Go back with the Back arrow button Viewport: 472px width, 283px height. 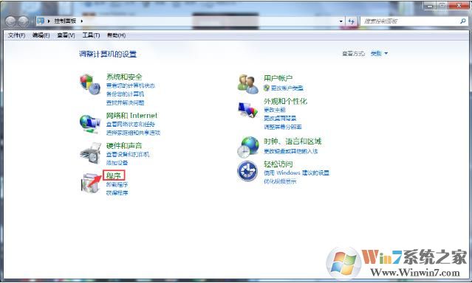pyautogui.click(x=11, y=21)
